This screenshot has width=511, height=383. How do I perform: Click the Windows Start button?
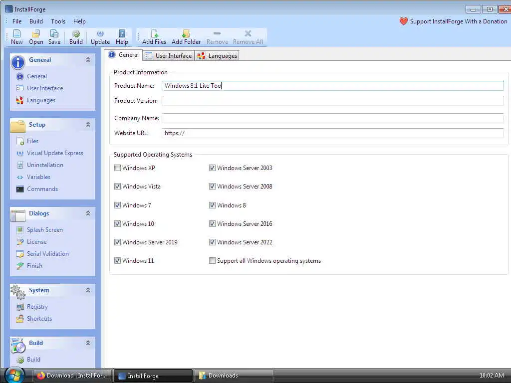tap(14, 375)
